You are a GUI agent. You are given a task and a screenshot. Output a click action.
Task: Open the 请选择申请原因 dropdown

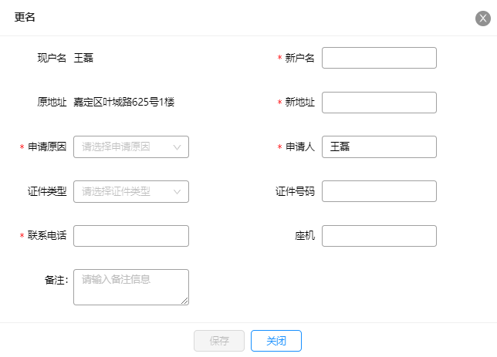click(131, 147)
